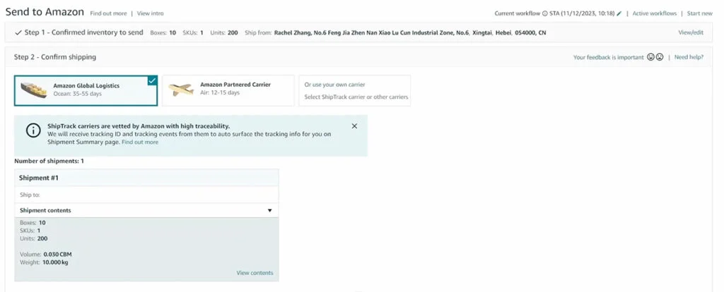Click the info circle icon in banner

tap(33, 130)
